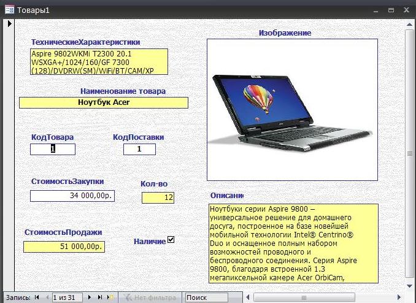Click the ТехническиеХарактеристики text box
This screenshot has width=416, height=303.
tap(99, 61)
